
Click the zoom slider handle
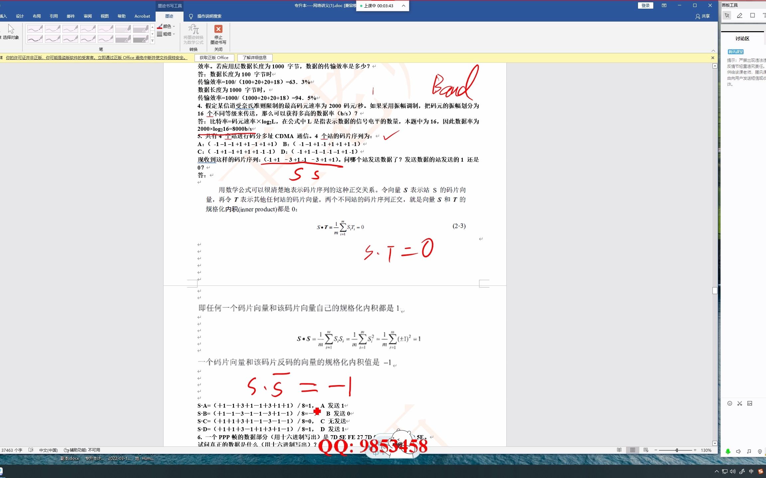click(677, 450)
